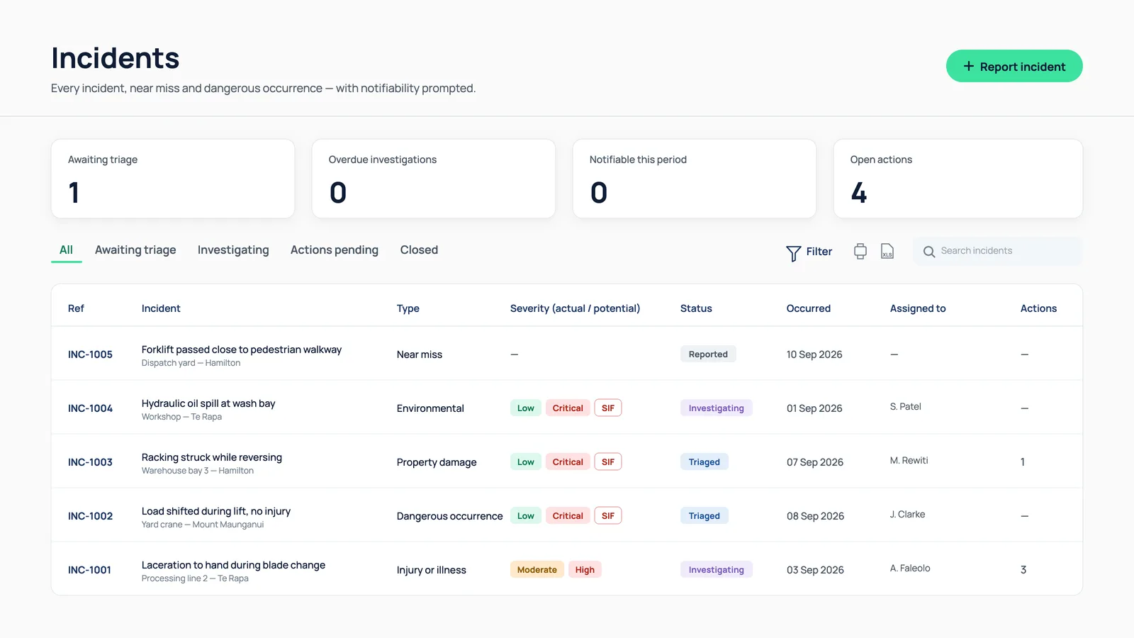Click the search magnifier icon

pyautogui.click(x=929, y=252)
